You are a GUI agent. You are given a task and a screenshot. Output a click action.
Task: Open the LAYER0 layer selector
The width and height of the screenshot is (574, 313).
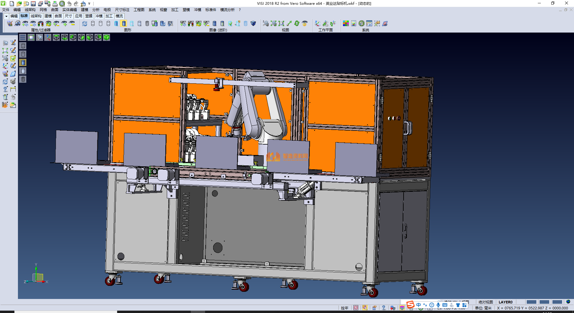click(505, 302)
